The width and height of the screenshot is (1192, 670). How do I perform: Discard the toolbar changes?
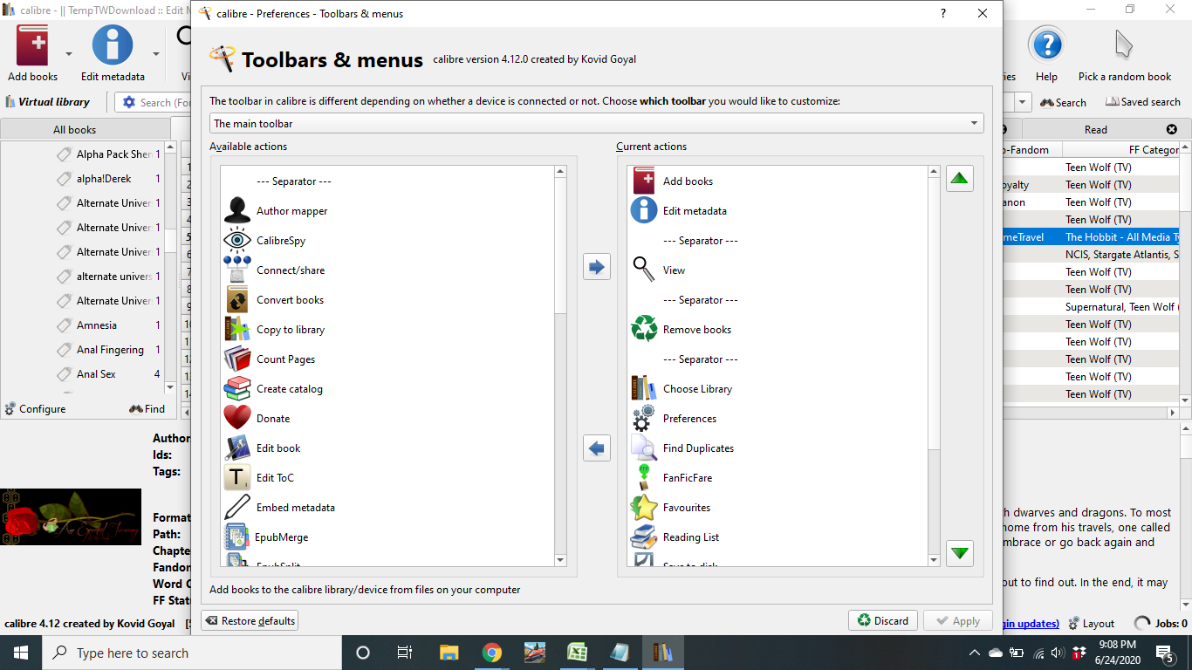point(883,621)
